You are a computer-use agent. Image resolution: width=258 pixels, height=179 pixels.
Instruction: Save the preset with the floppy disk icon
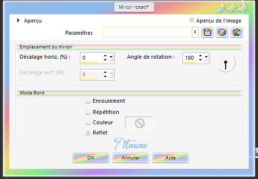tap(207, 32)
